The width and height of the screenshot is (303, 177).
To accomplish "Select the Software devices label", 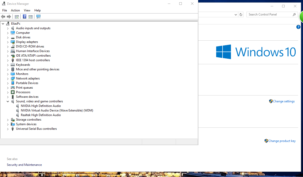I will pyautogui.click(x=27, y=97).
